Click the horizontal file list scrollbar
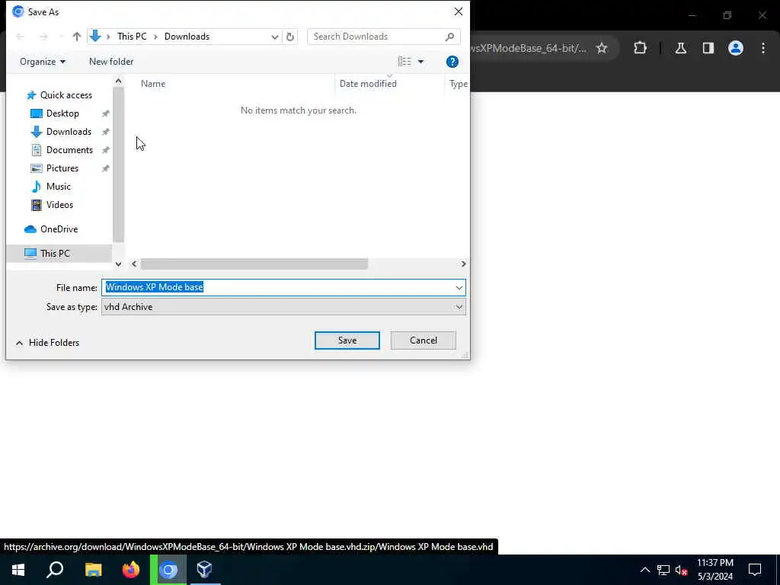The width and height of the screenshot is (780, 585). pyautogui.click(x=254, y=264)
